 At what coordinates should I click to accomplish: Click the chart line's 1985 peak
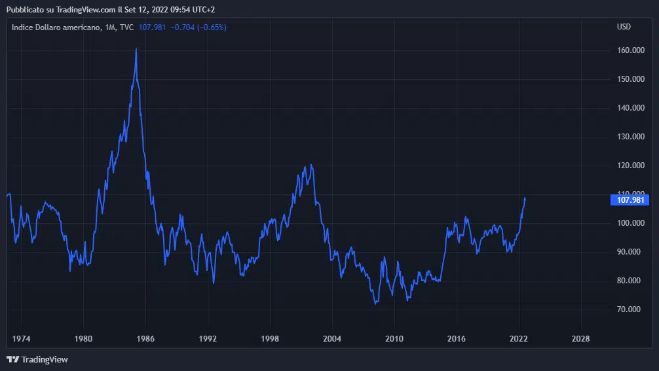pyautogui.click(x=136, y=49)
